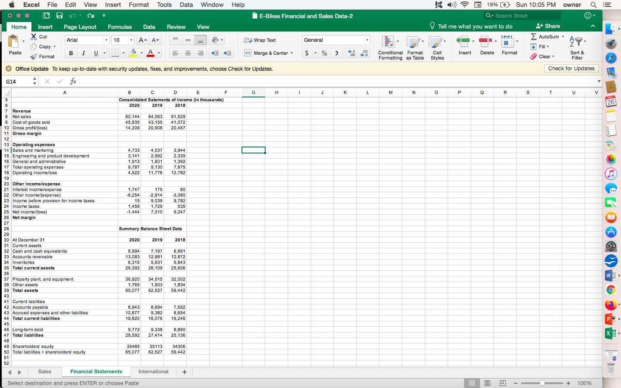Open the Insert ribbon tab
Screen dimensions: 621x388
[45, 27]
